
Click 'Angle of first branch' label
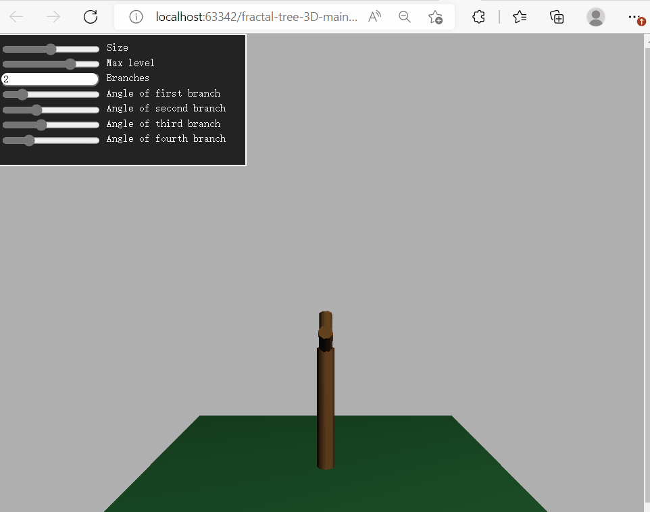coord(164,93)
